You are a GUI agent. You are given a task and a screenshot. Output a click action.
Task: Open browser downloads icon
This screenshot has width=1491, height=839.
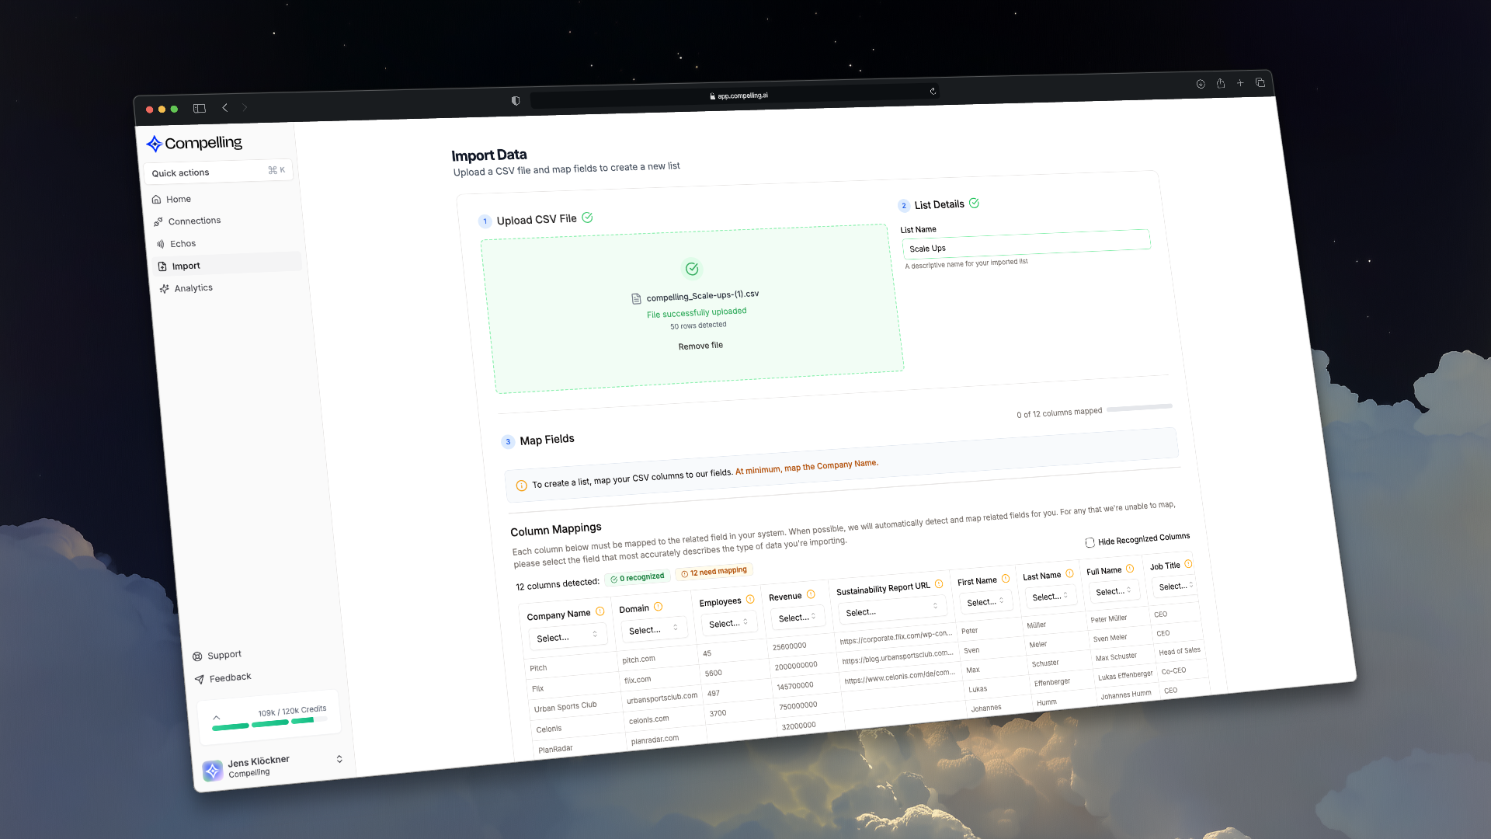point(1201,84)
